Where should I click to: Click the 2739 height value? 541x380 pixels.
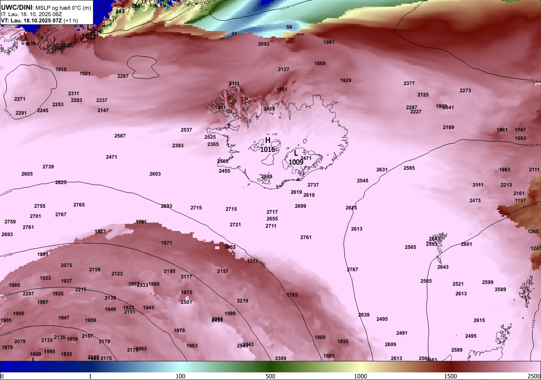[48, 167]
